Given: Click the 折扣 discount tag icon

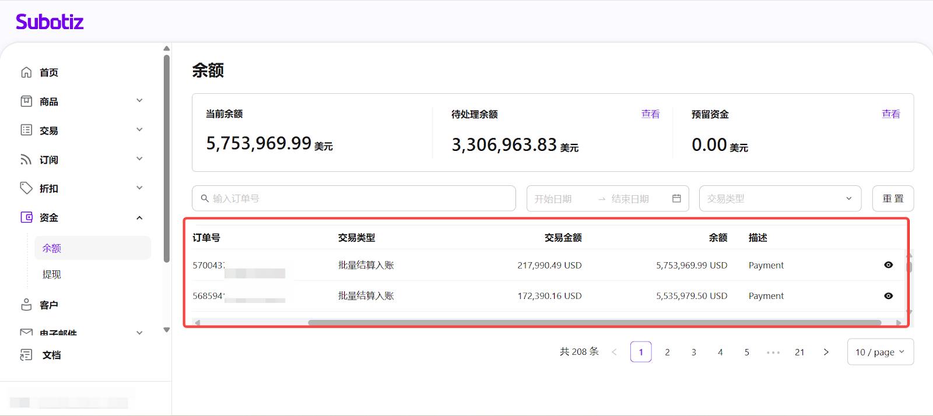Looking at the screenshot, I should tap(26, 188).
